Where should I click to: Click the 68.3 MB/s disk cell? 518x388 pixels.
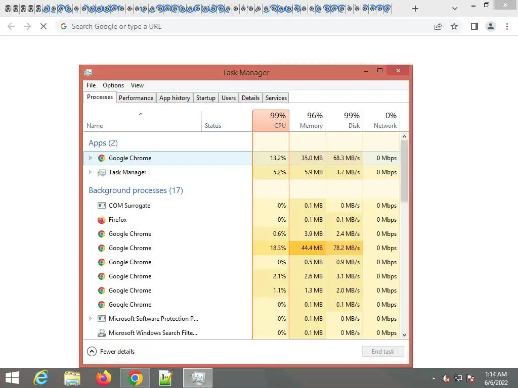[344, 158]
